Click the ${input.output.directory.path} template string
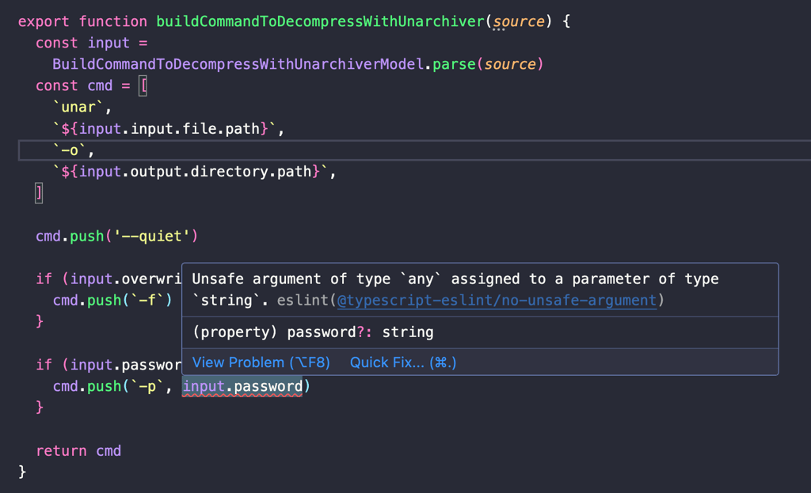Screen dimensions: 811x493 click(x=190, y=171)
